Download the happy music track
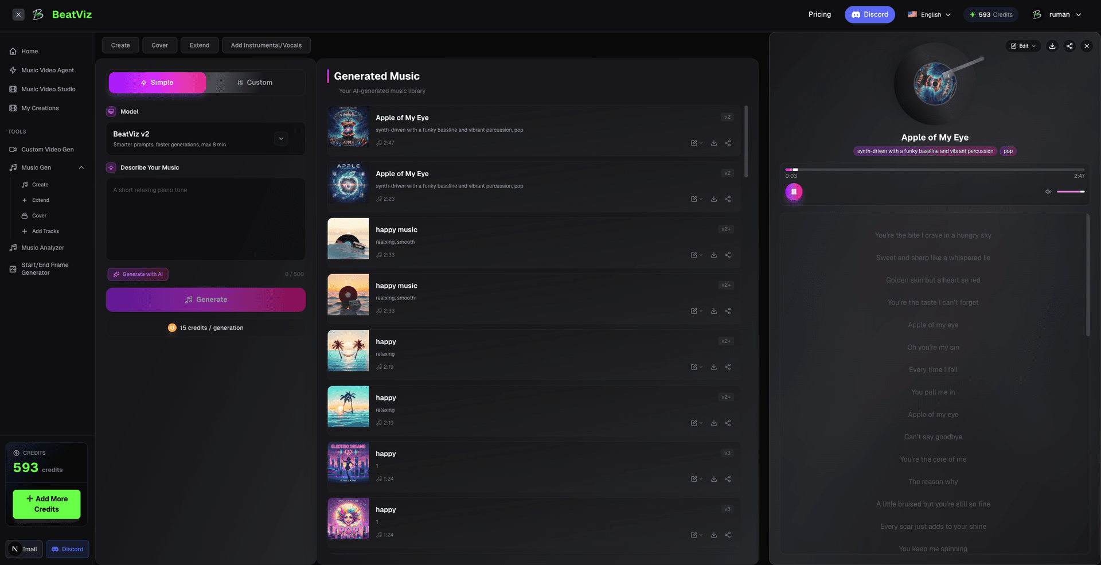Screen dimensions: 1101x565 [x=713, y=255]
